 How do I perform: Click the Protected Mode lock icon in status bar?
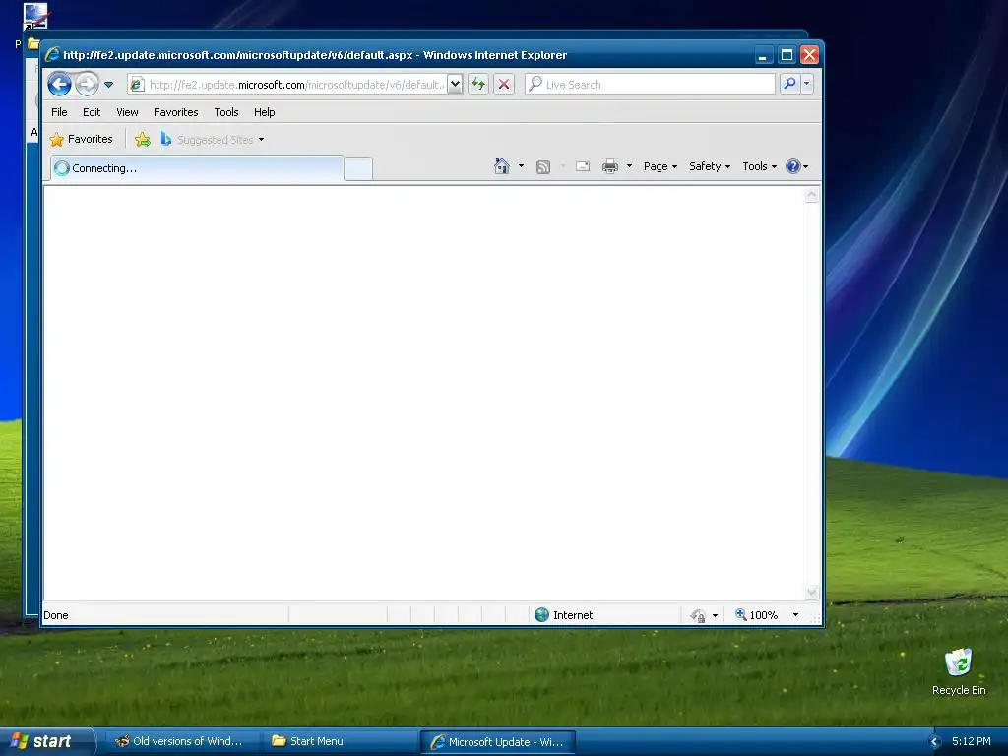point(698,616)
